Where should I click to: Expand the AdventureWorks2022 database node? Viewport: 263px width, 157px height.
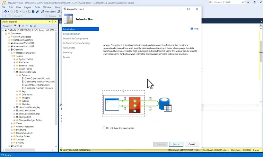click(9, 46)
